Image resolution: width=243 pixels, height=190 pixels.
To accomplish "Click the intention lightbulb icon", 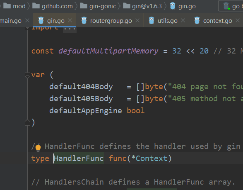I will pyautogui.click(x=38, y=148).
